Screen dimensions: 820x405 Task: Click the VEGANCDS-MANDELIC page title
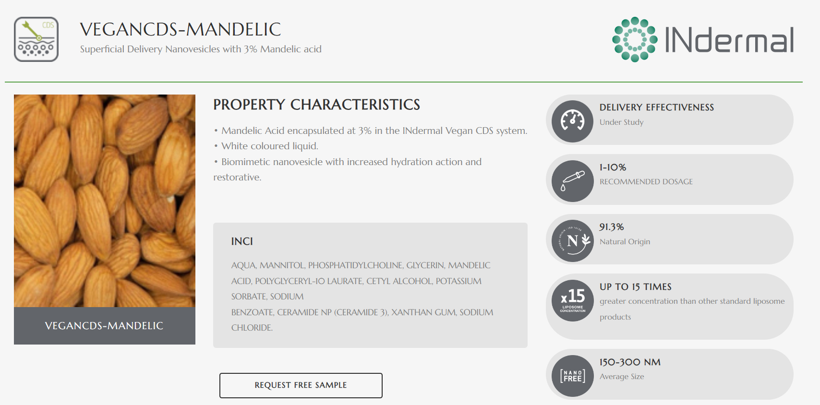click(x=180, y=30)
